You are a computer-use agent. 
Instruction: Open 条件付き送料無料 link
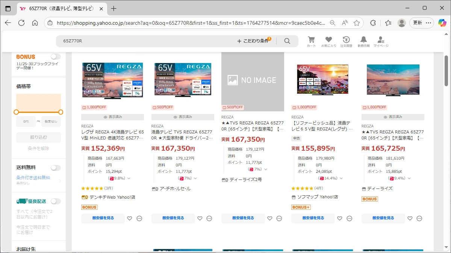(33, 178)
